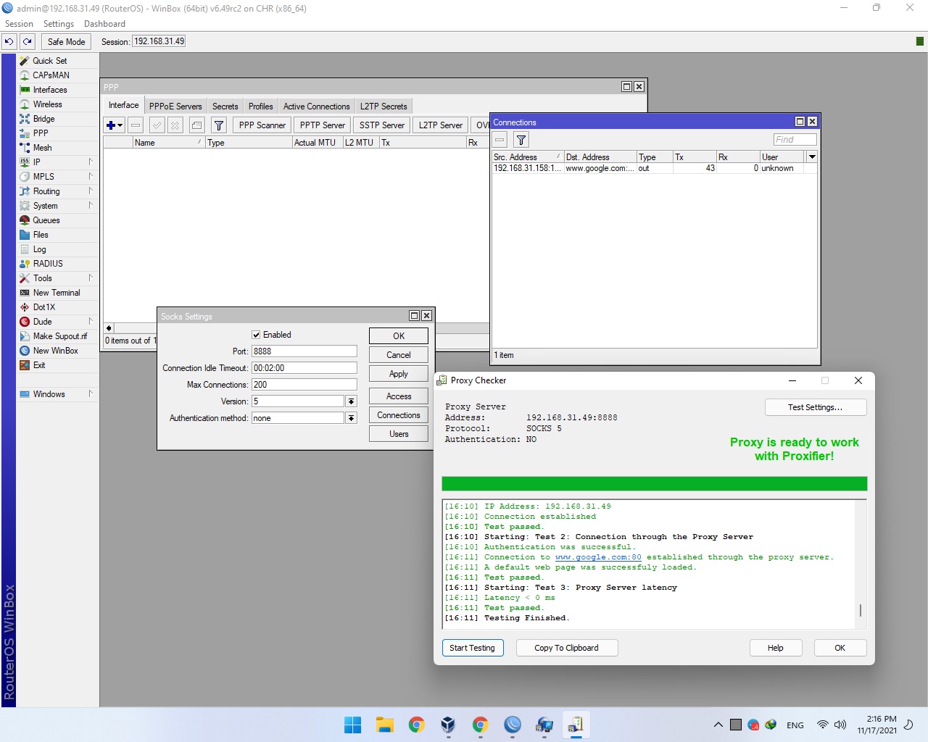Viewport: 928px width, 742px height.
Task: Click Start Testing in Proxy Checker
Action: (472, 648)
